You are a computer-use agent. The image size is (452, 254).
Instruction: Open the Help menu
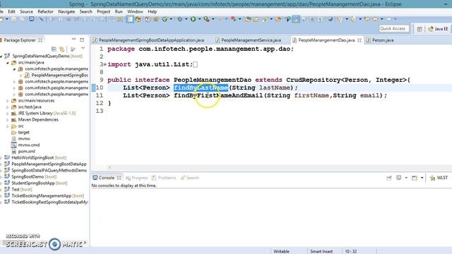click(153, 11)
